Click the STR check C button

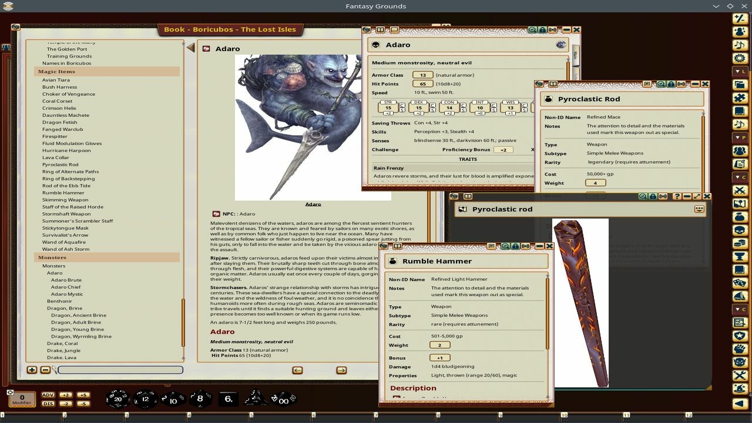pos(401,104)
